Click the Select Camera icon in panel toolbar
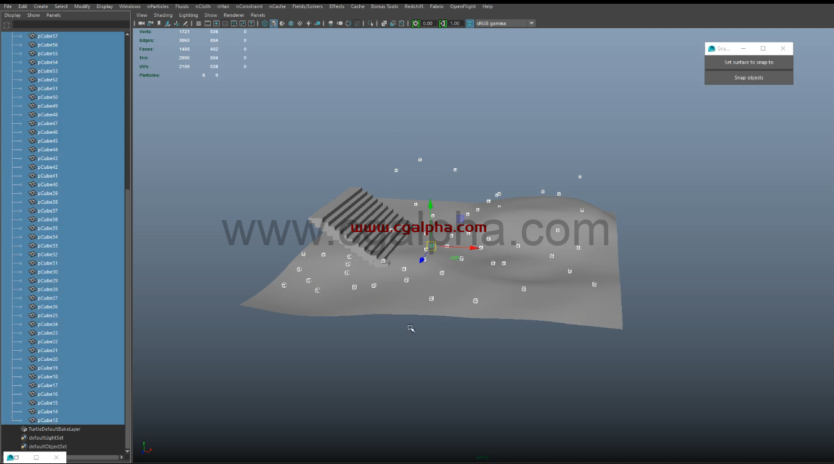834x464 pixels. [141, 23]
